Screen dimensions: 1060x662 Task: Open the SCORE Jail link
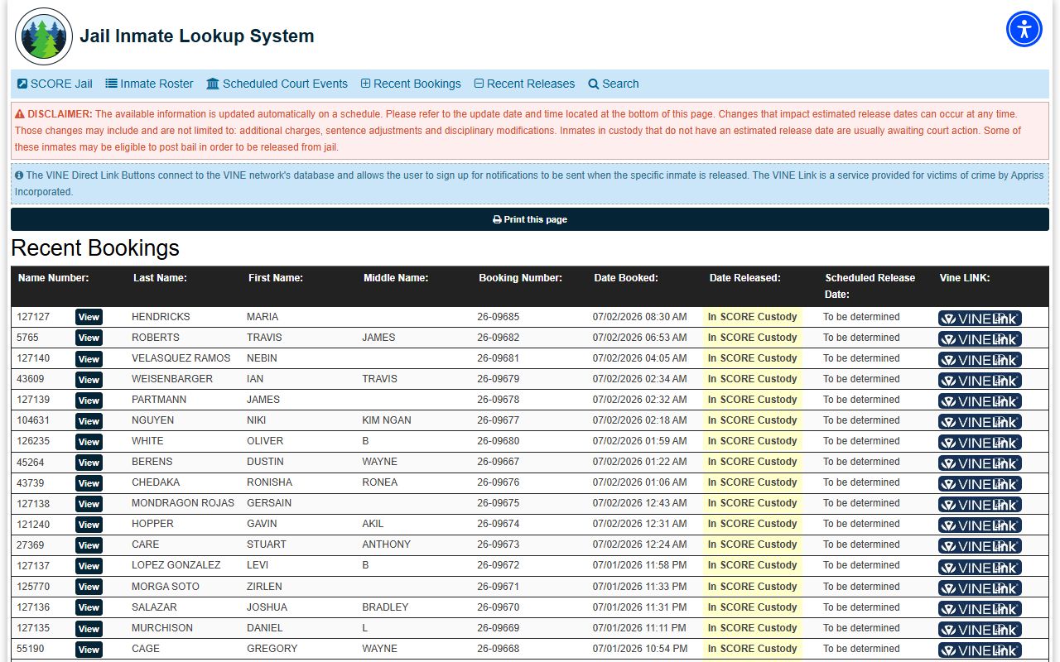[55, 84]
